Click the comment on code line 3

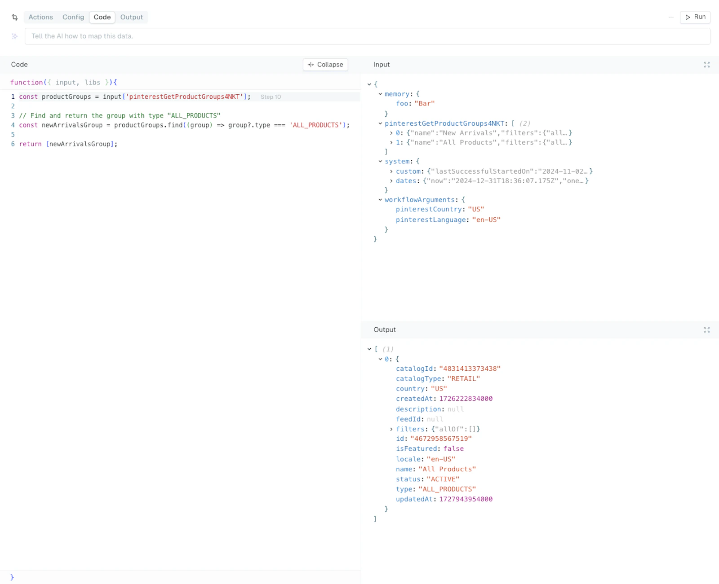point(120,116)
